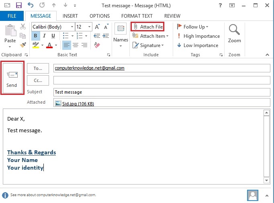The height and width of the screenshot is (203, 274).
Task: Open the Tags dialog launcher
Action: point(221,55)
